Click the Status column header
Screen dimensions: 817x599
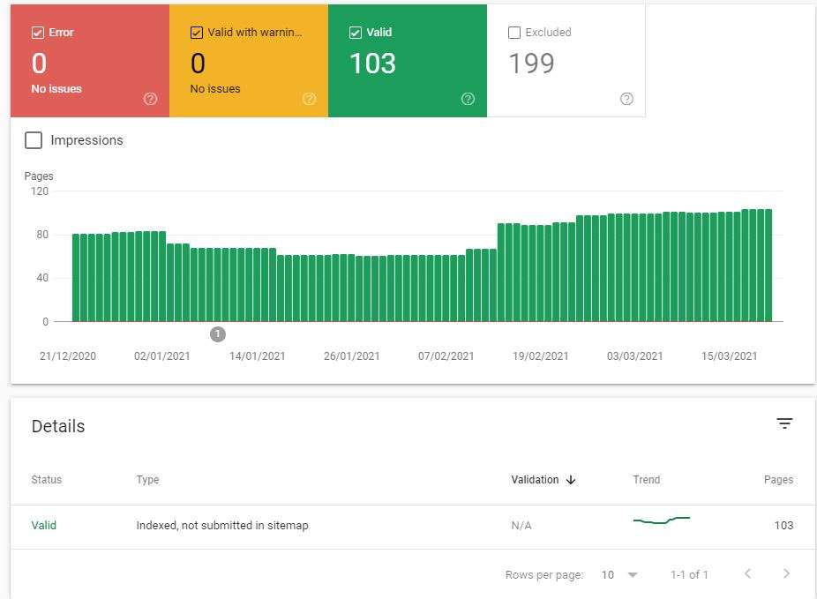coord(47,480)
